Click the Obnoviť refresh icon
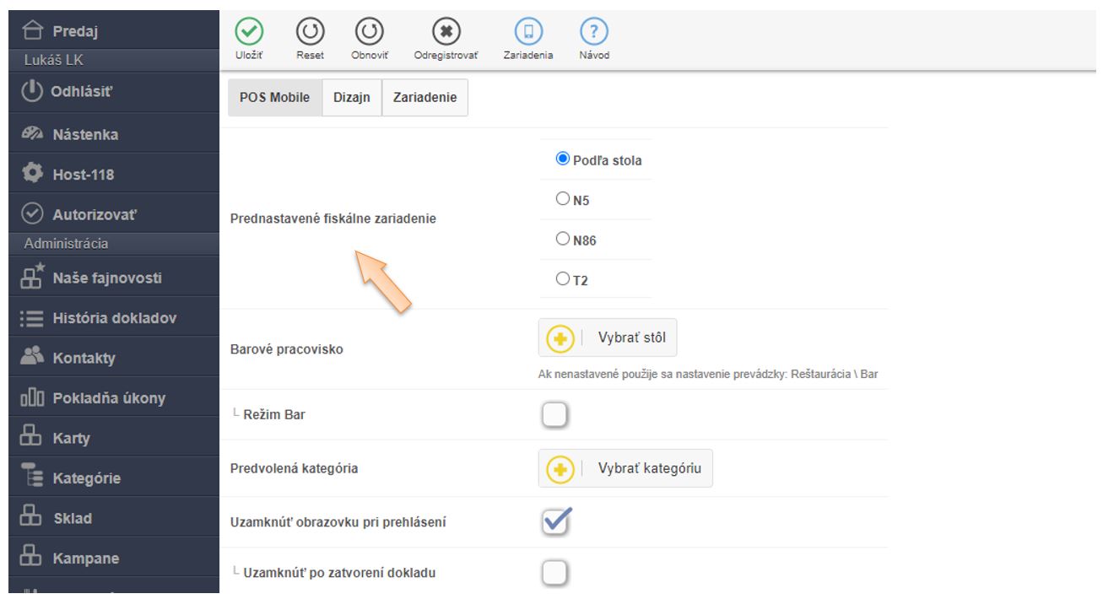This screenshot has height=610, width=1114. tap(369, 33)
